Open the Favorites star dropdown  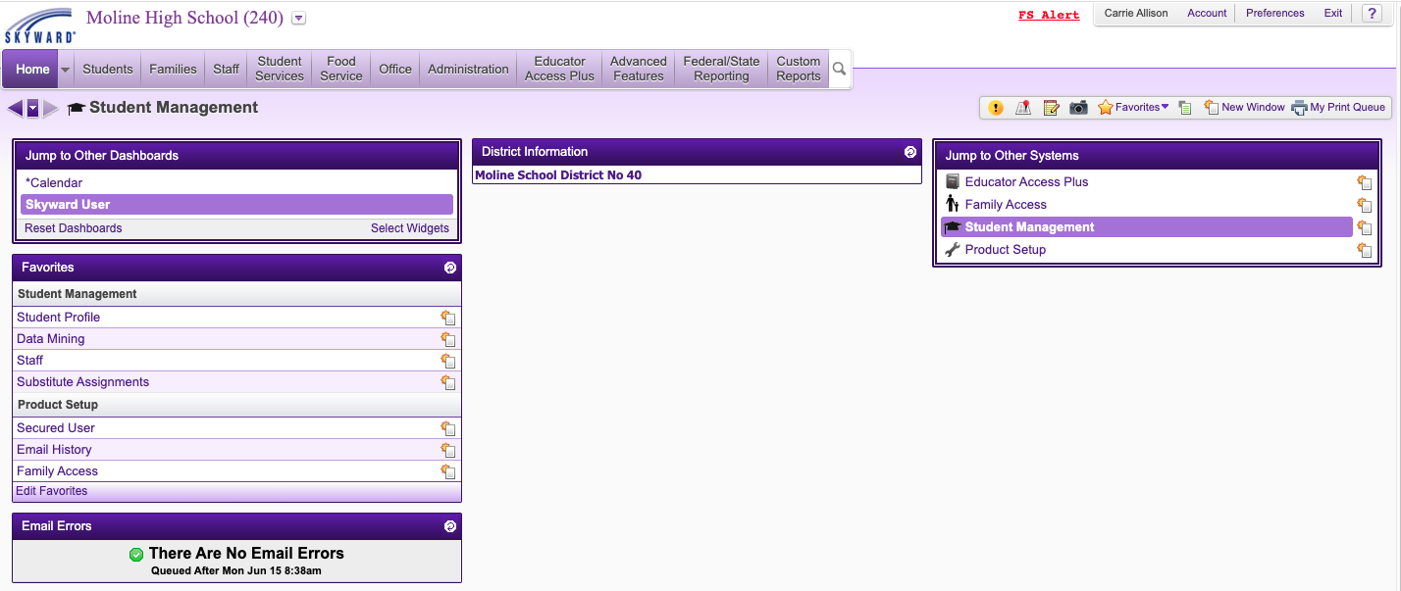1133,108
